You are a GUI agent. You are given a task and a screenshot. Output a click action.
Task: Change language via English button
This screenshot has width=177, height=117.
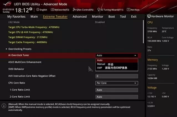[x=43, y=10]
